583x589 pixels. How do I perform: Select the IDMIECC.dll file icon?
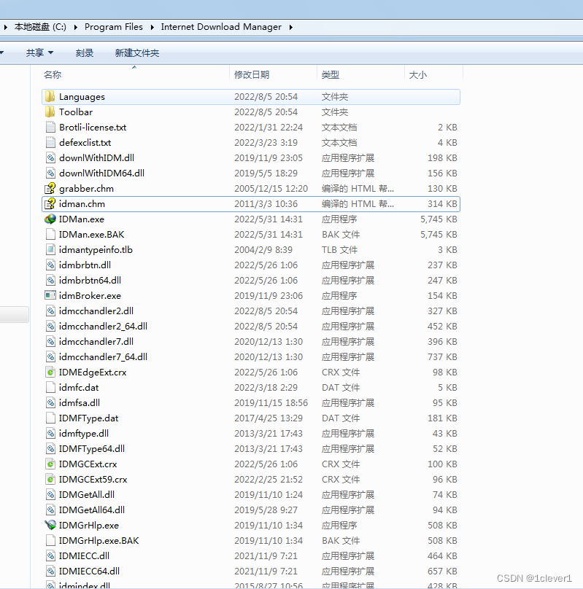click(x=50, y=556)
